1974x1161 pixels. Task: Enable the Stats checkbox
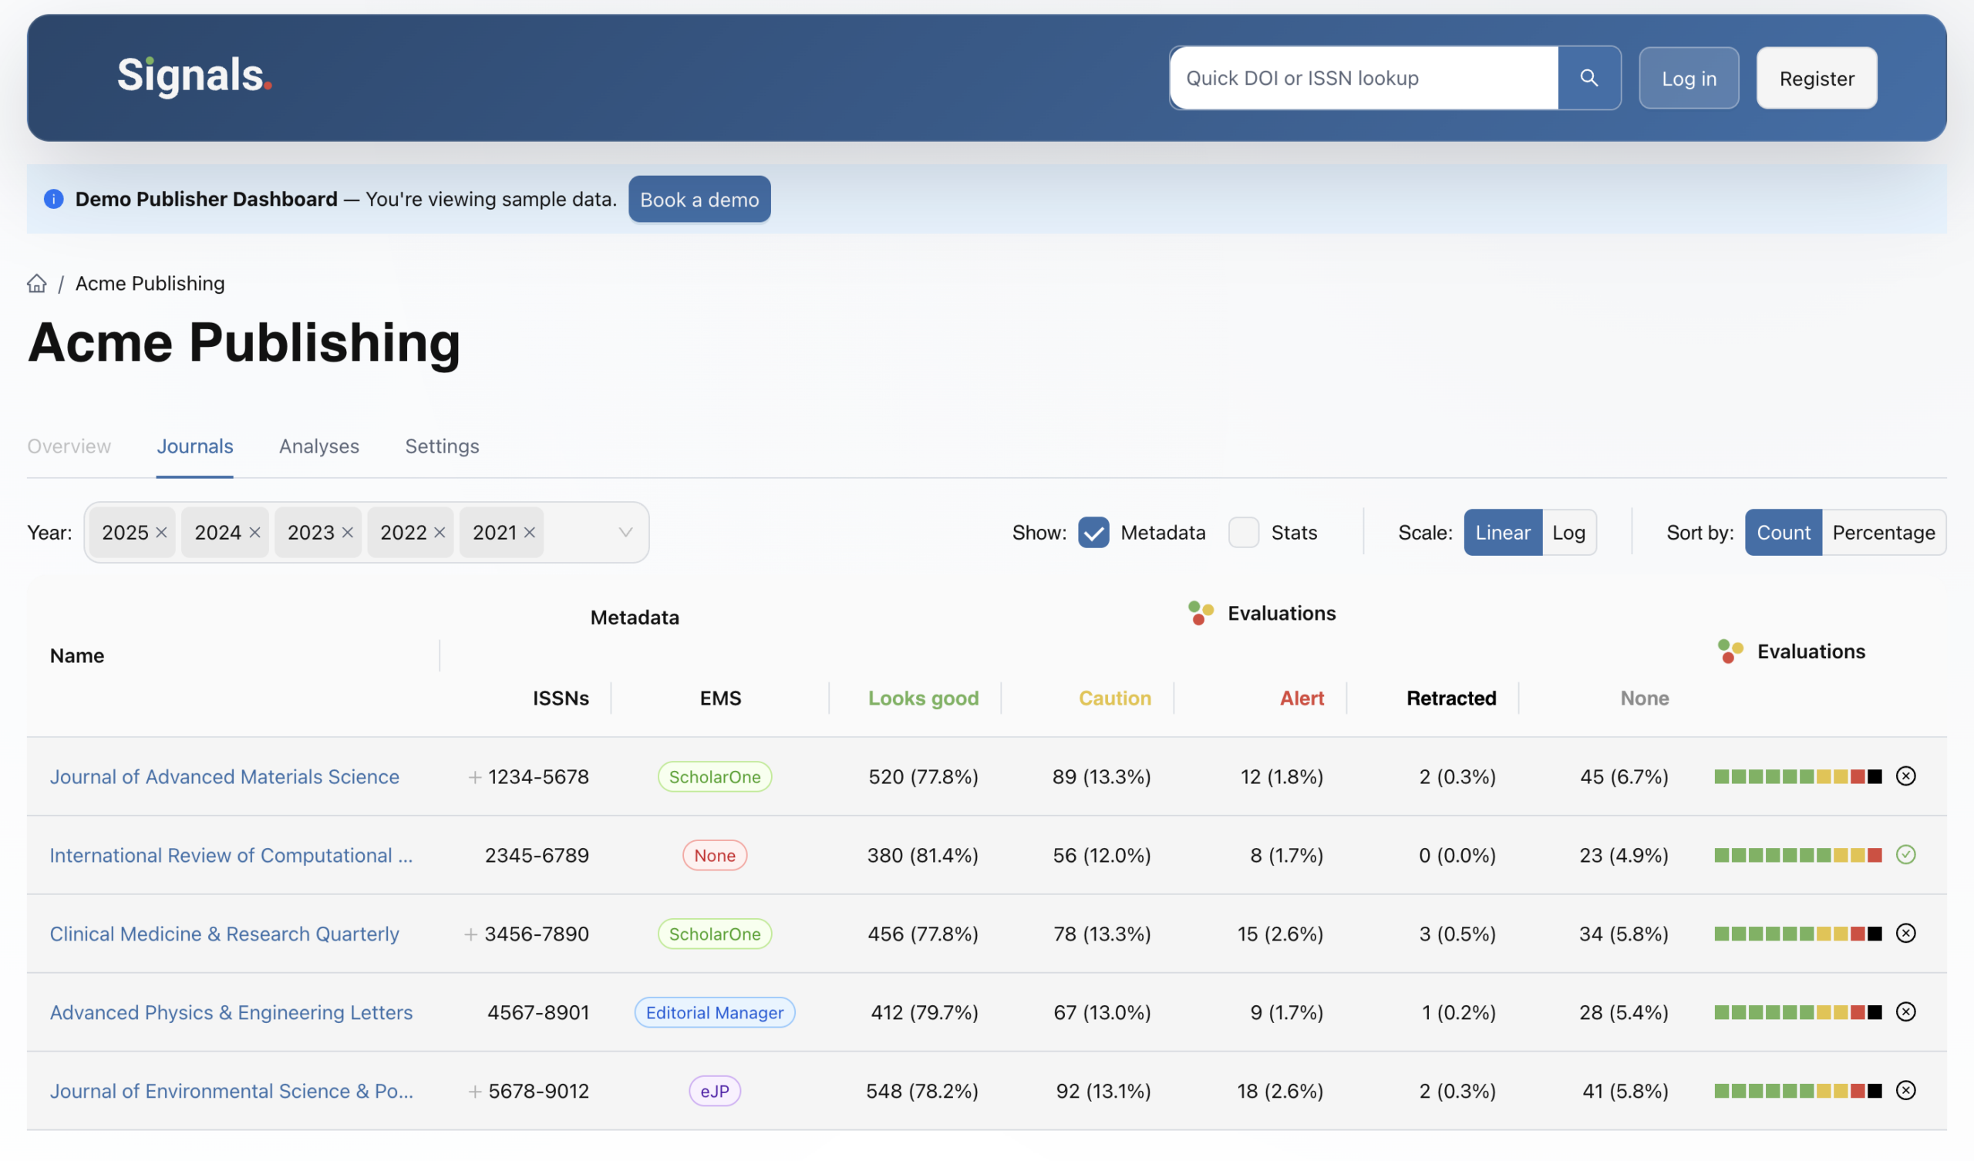click(x=1243, y=532)
